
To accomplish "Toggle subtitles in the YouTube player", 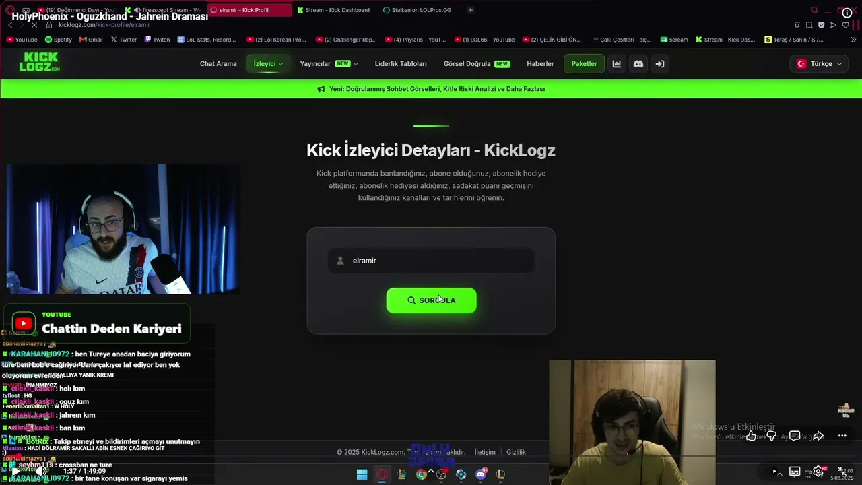I will click(795, 472).
